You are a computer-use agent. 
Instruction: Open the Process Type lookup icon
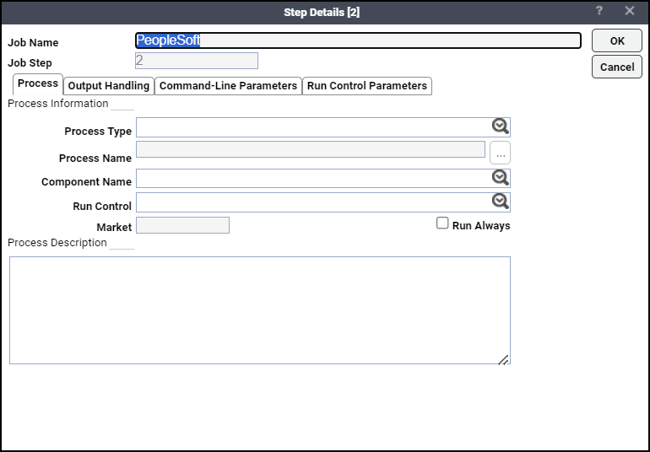coord(501,126)
